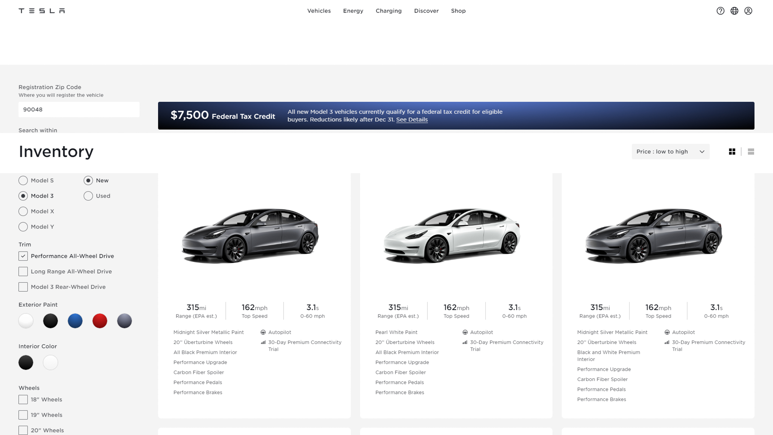
Task: Open the Charging navigation menu
Action: point(388,11)
